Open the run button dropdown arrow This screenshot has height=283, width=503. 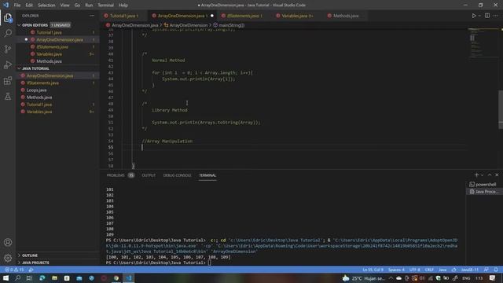click(479, 16)
